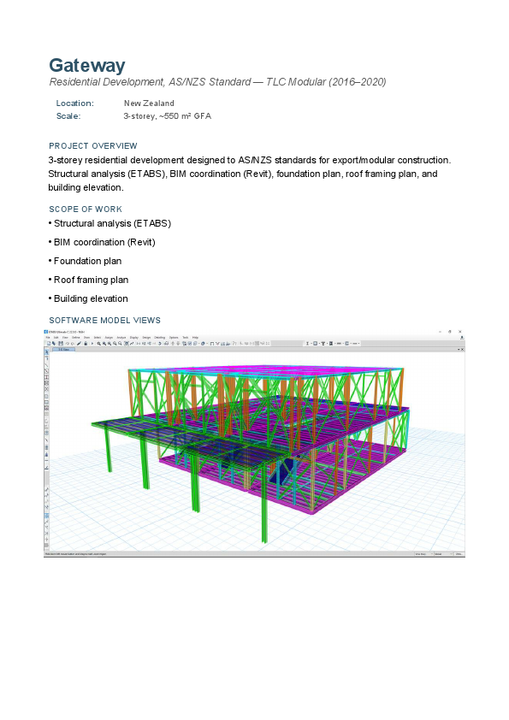
Task: Click the BIM coordination (Revit) bullet
Action: pos(102,243)
